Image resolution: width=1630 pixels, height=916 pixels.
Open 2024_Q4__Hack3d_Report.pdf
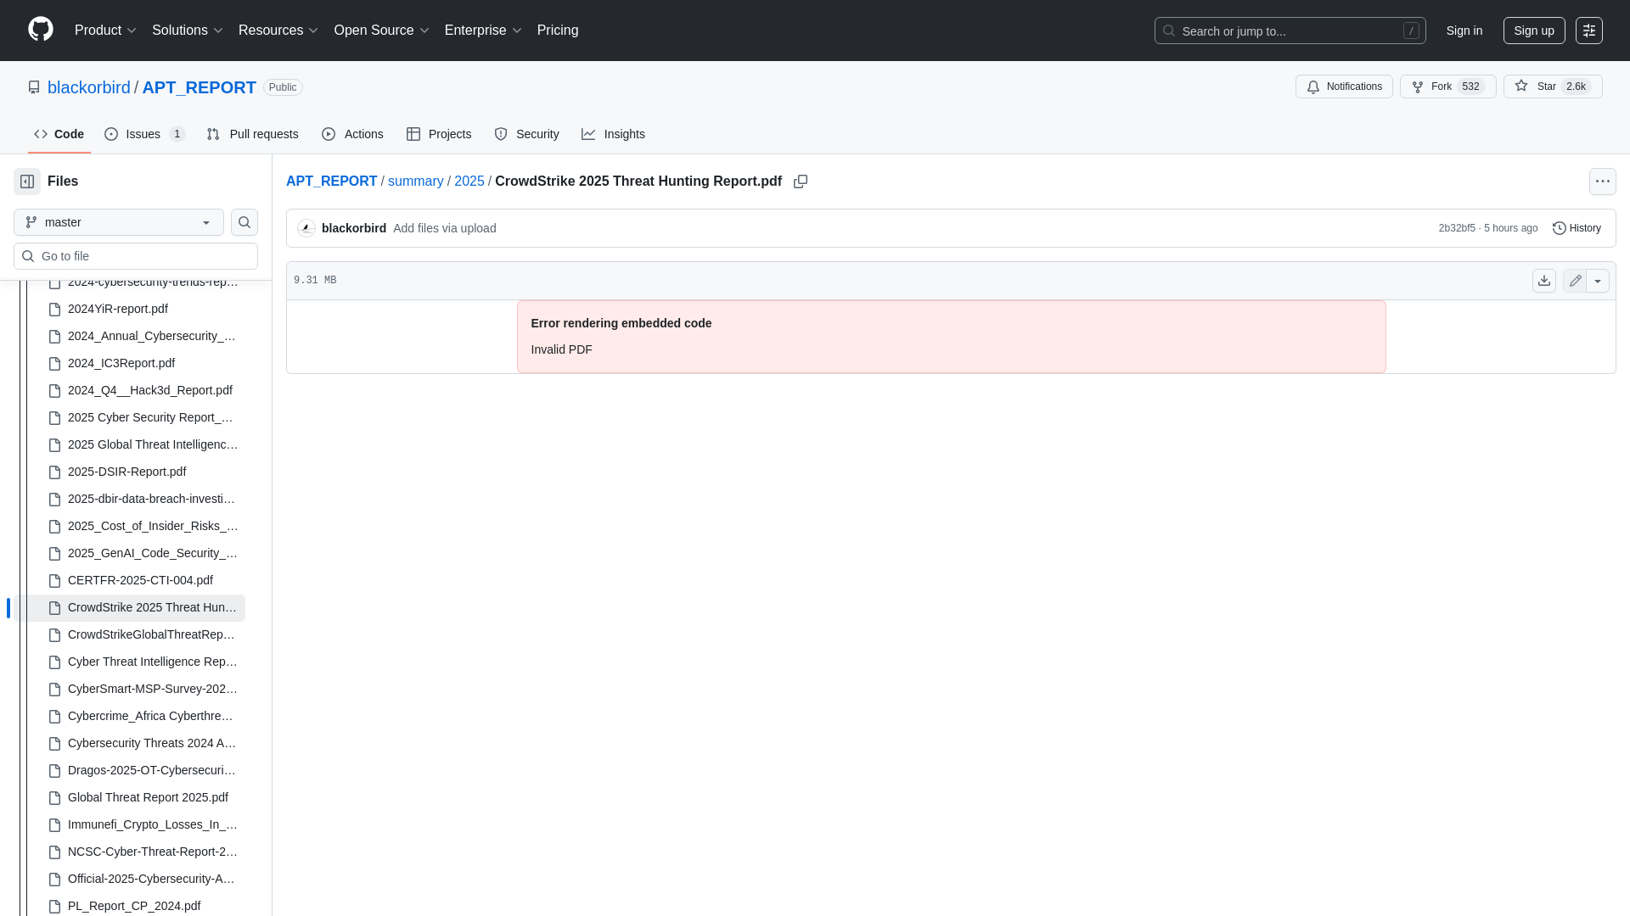pos(150,390)
